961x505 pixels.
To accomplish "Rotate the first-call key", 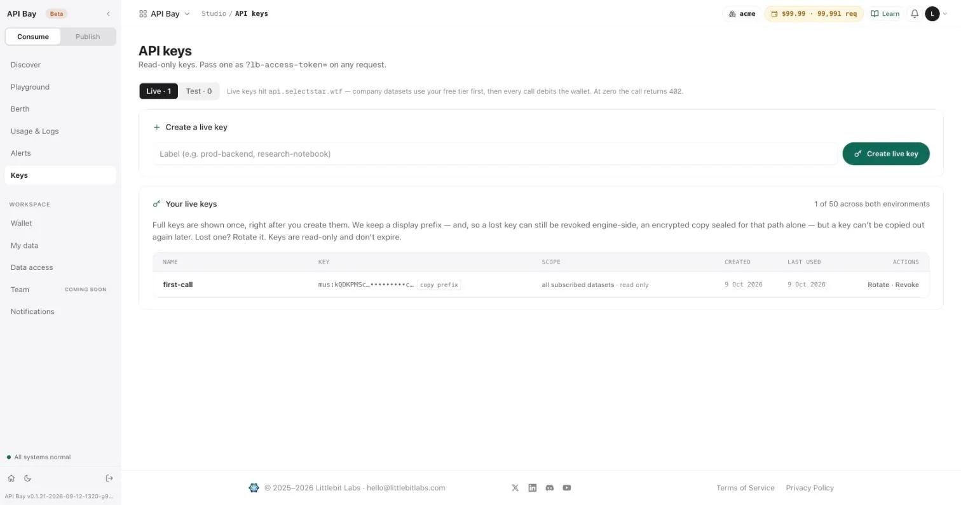I will pyautogui.click(x=878, y=285).
